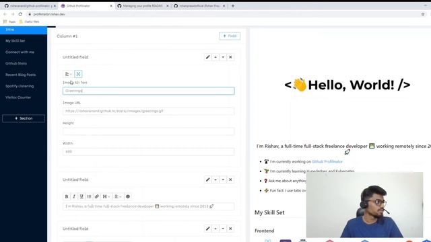Viewport: 431px width, 242px height.
Task: Click the Frontend heading in preview
Action: tap(265, 231)
